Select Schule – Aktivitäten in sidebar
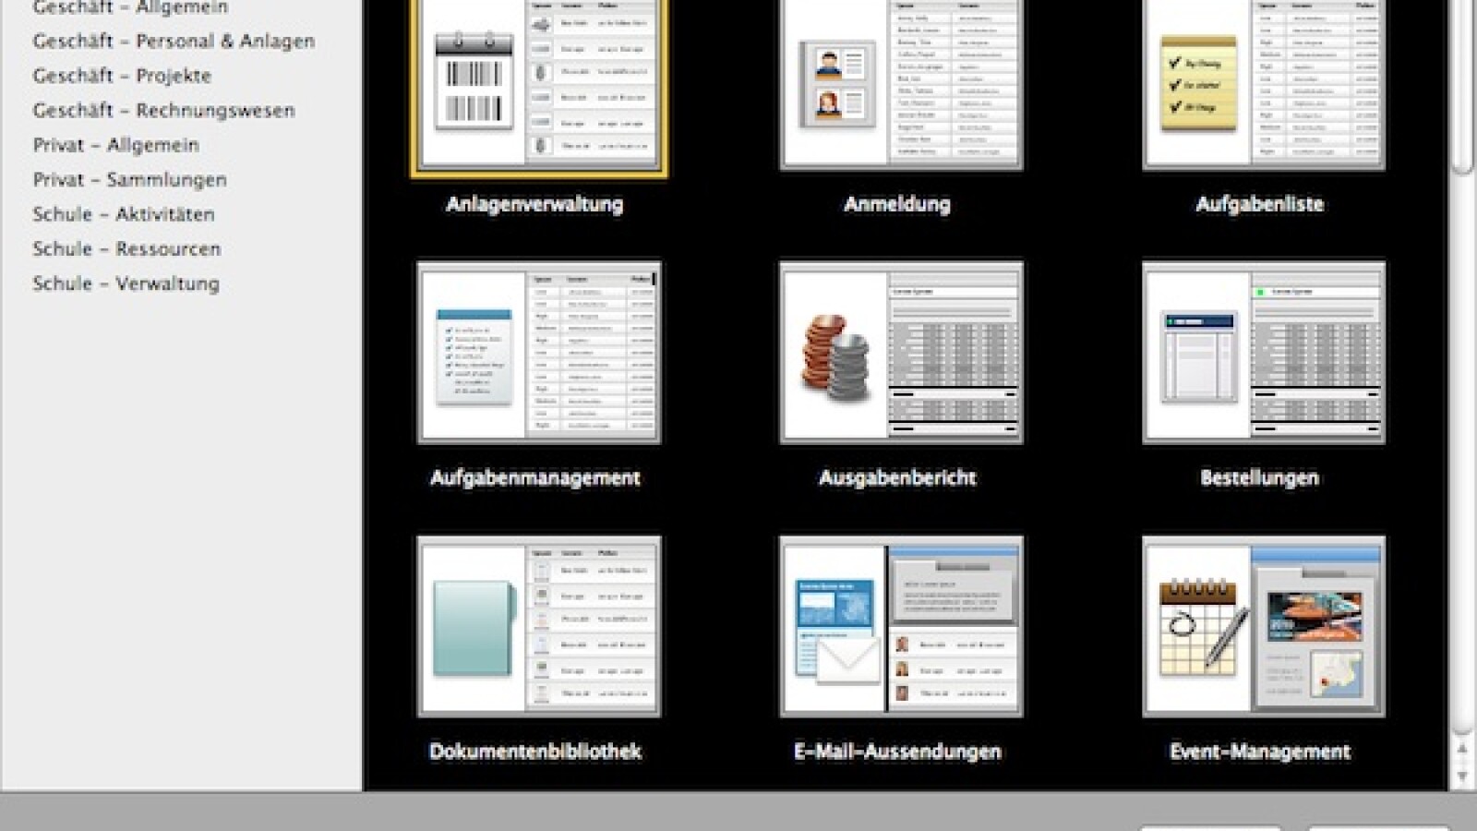1477x831 pixels. click(123, 214)
